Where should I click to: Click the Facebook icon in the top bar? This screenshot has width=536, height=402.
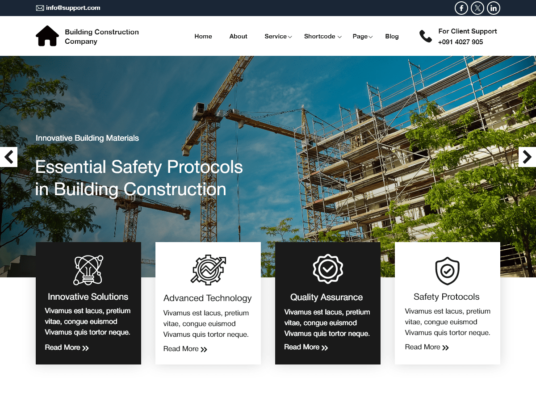coord(461,8)
